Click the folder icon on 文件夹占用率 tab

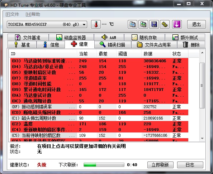pyautogui.click(x=139, y=44)
